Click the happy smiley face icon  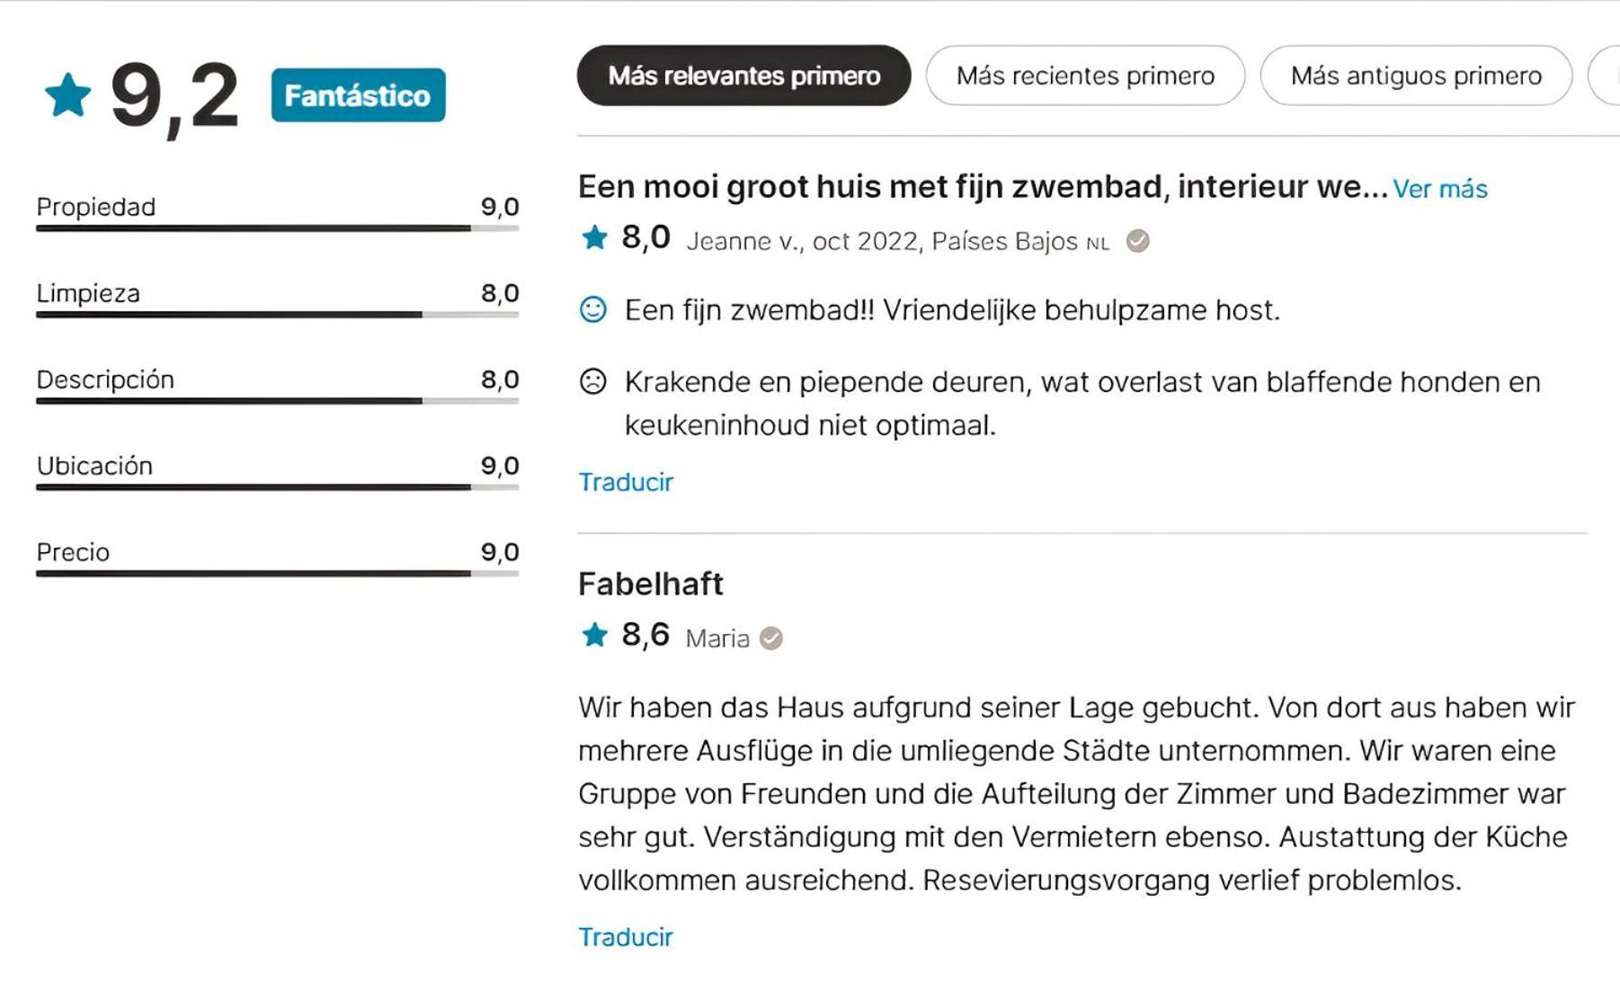coord(592,310)
